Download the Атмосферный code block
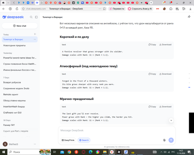This screenshot has width=194, height=155. (x=165, y=74)
